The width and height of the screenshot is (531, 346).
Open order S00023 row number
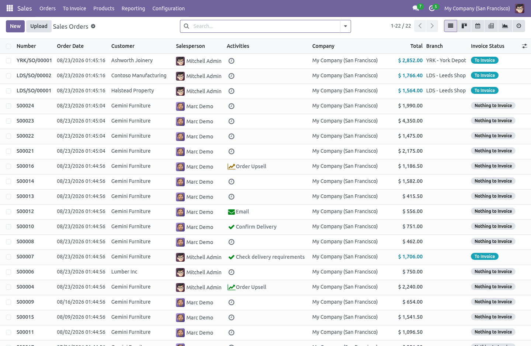point(25,121)
